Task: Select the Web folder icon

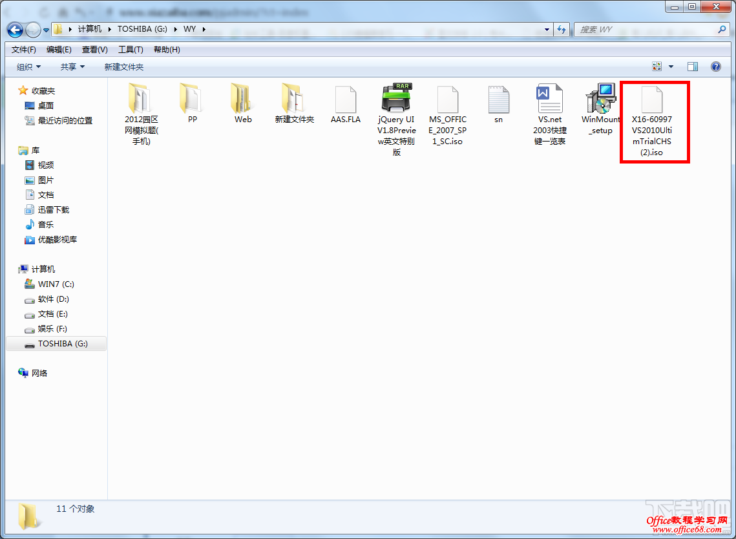Action: point(243,98)
